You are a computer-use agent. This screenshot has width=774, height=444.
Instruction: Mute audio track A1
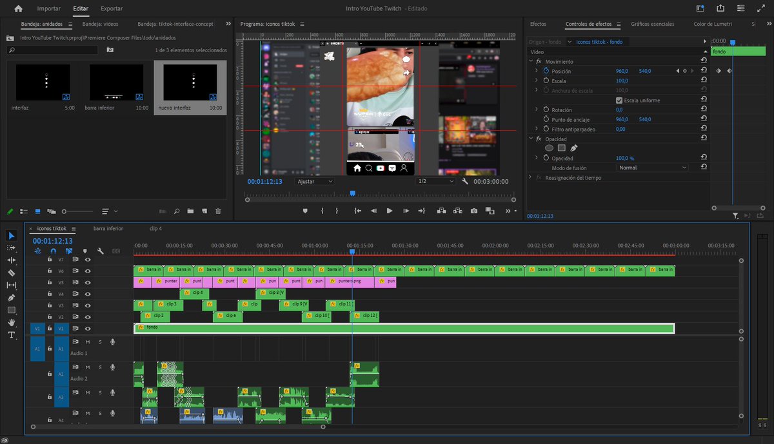click(88, 342)
